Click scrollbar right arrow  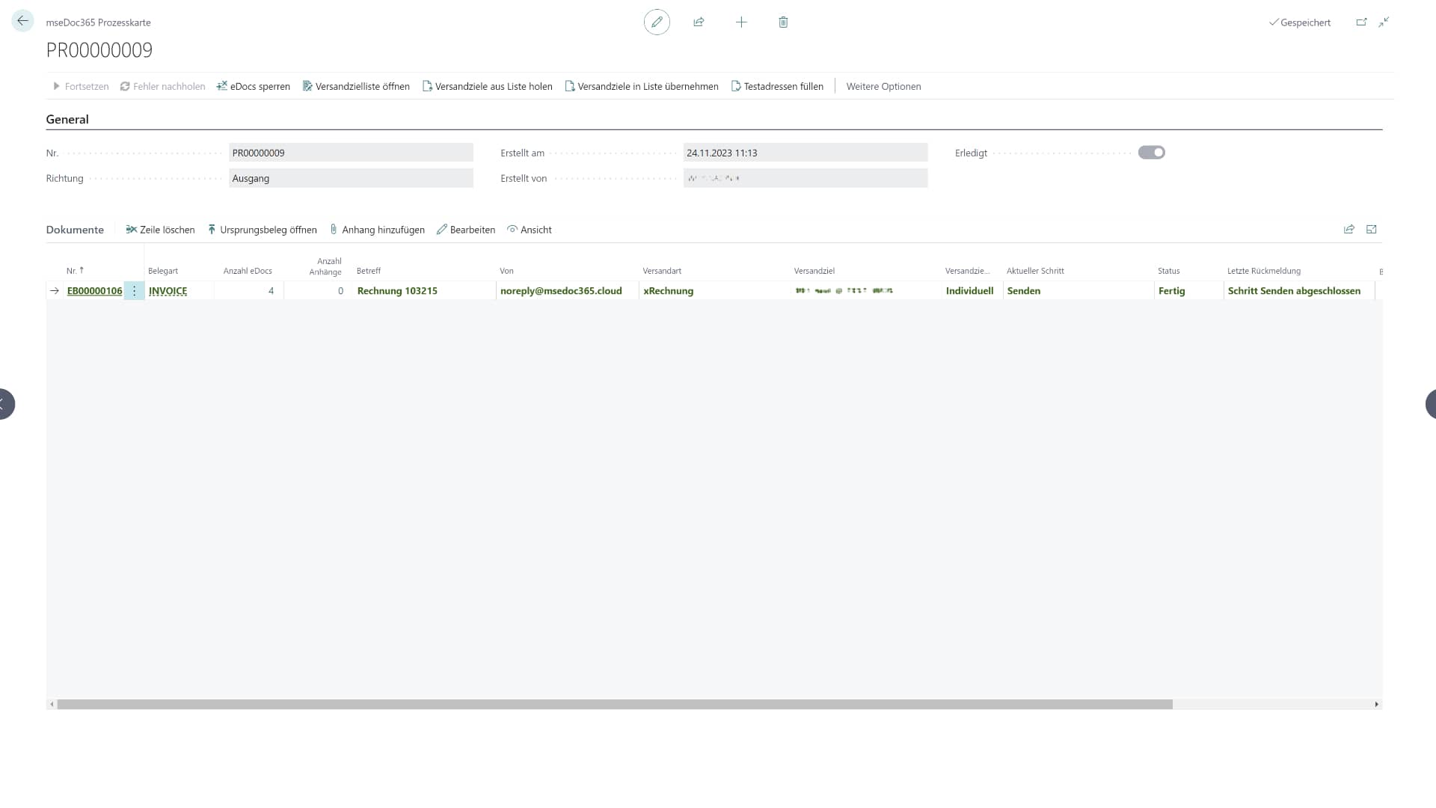coord(1376,704)
